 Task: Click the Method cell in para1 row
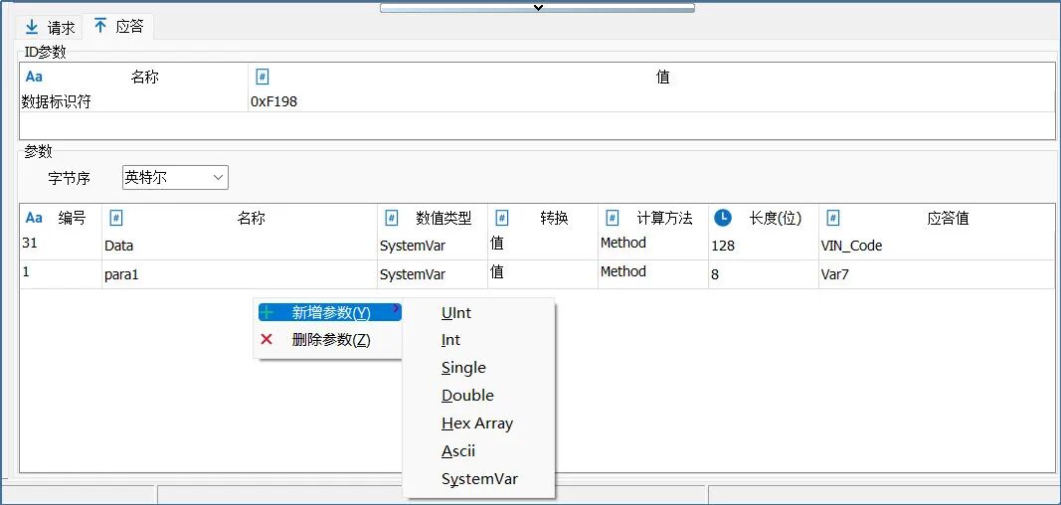653,274
